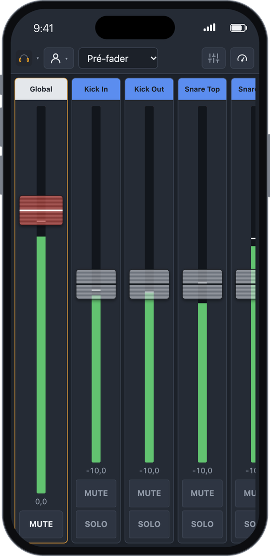The image size is (270, 556).
Task: Mute the Kick In channel
Action: (x=96, y=493)
